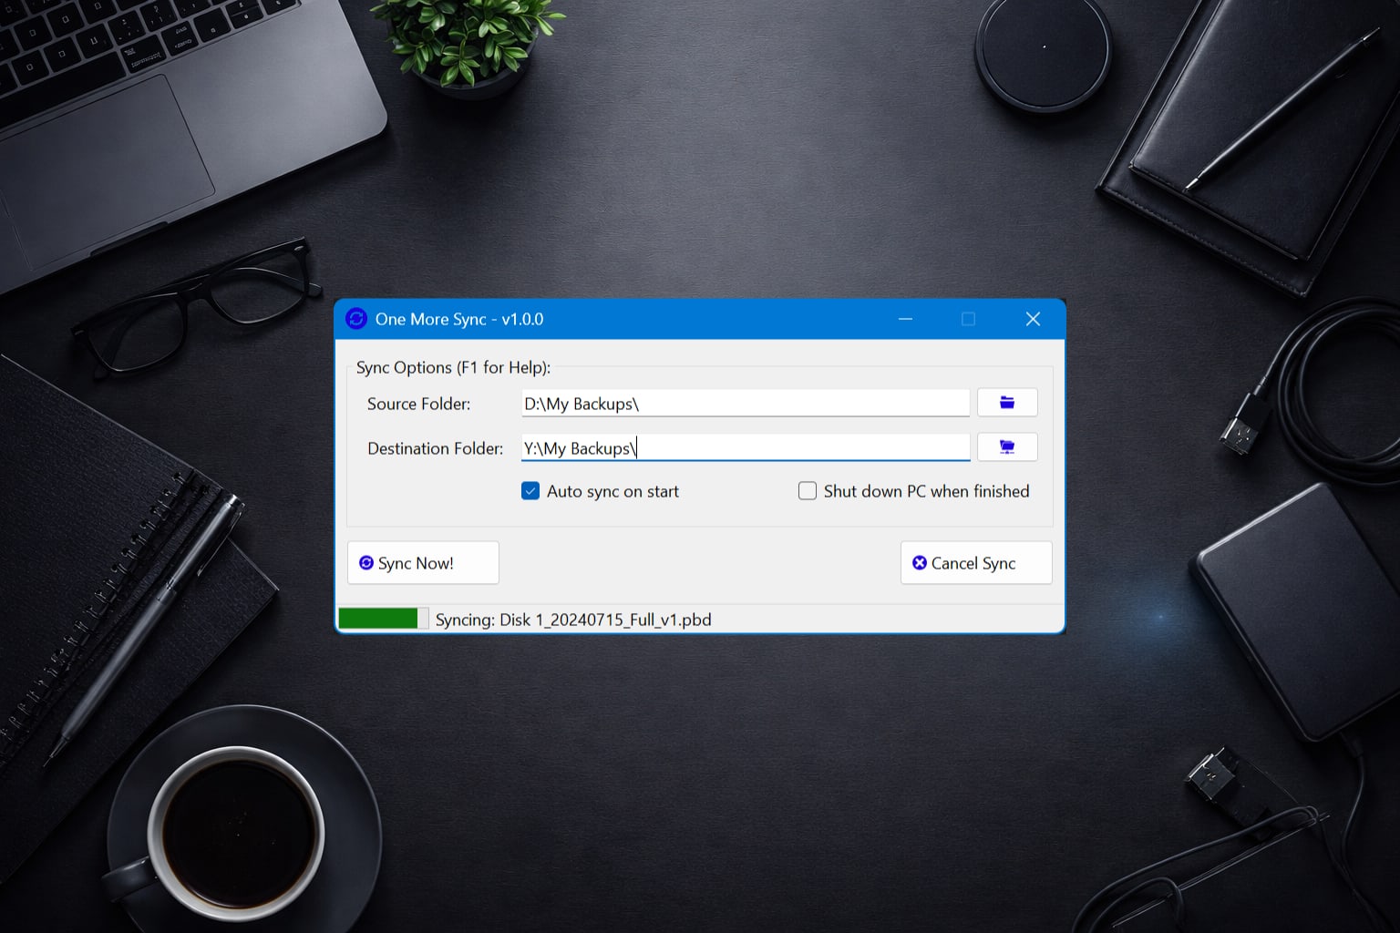Close the One More Sync window

pyautogui.click(x=1033, y=319)
